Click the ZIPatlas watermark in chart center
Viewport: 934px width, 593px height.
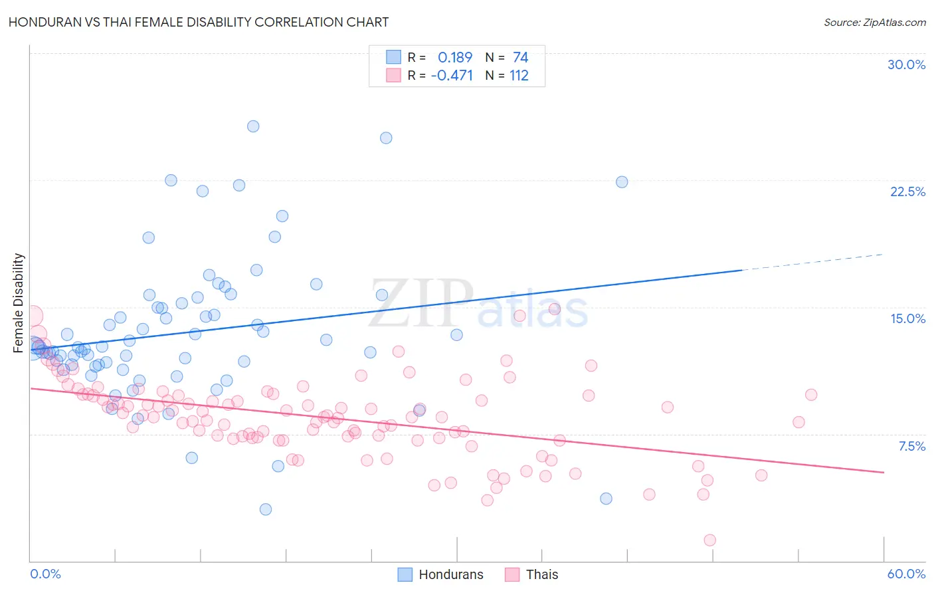pos(478,304)
